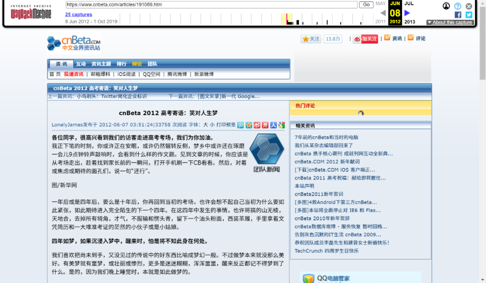Open Wayback help question-mark icon
This screenshot has width=486, height=283.
pyautogui.click(x=458, y=6)
